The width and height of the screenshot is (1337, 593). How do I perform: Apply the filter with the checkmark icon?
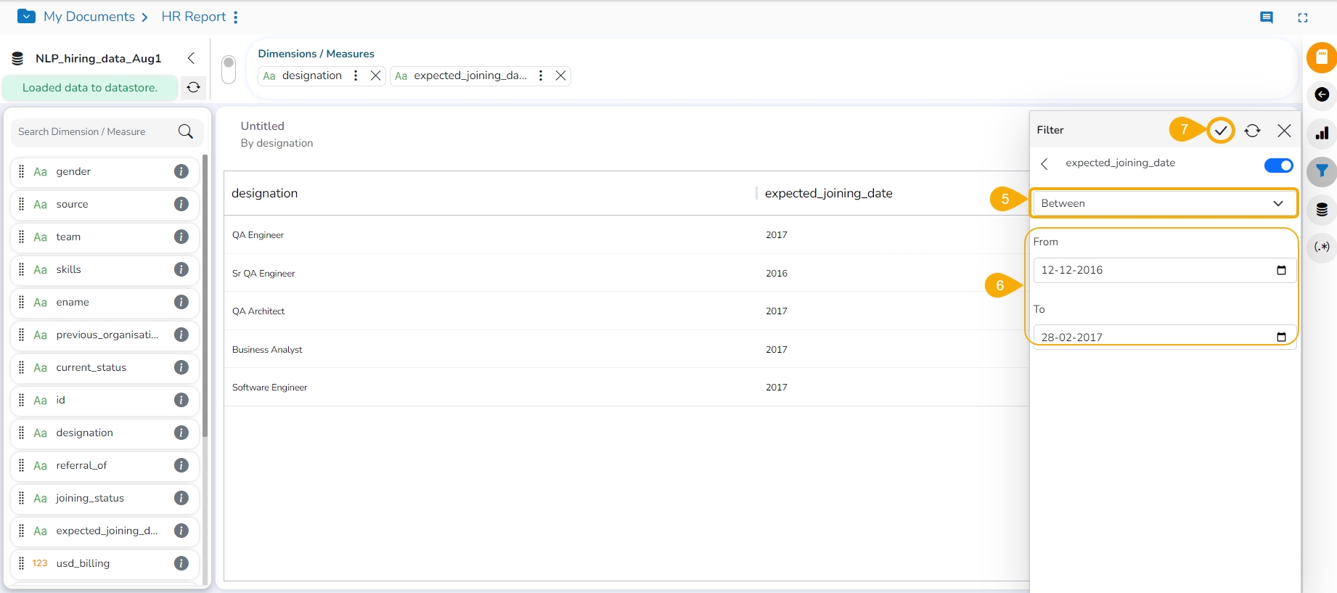click(1221, 131)
